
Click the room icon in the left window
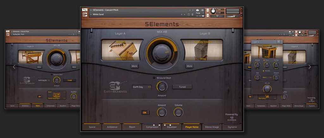coord(57,95)
